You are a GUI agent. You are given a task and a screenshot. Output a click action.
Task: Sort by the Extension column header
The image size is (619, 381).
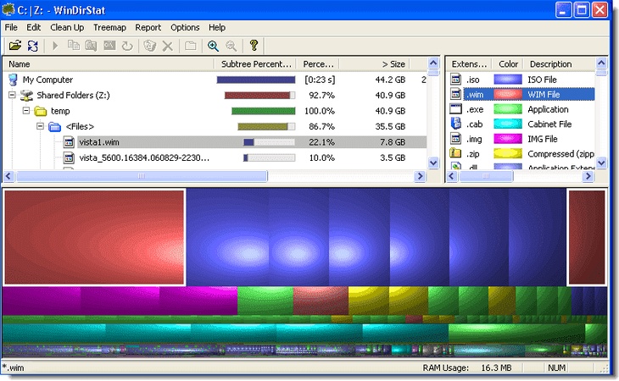tap(470, 63)
